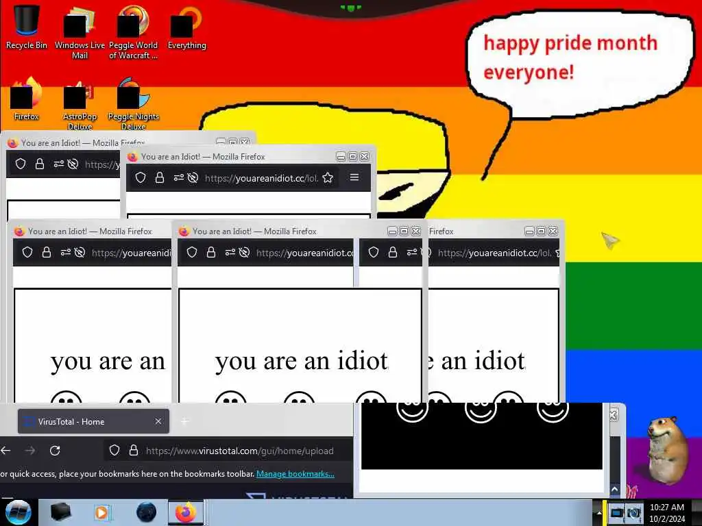Viewport: 702px width, 526px height.
Task: Click the padlock beside the virustotal.com URL
Action: coord(134,451)
